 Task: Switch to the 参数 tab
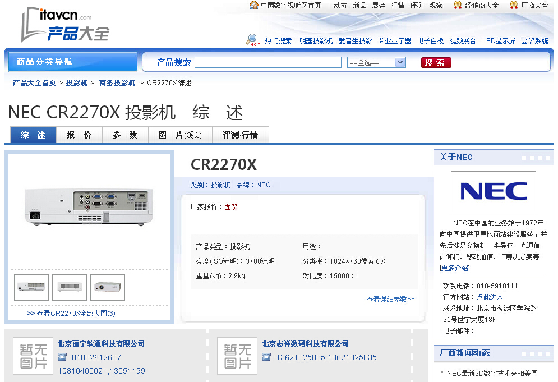(125, 135)
